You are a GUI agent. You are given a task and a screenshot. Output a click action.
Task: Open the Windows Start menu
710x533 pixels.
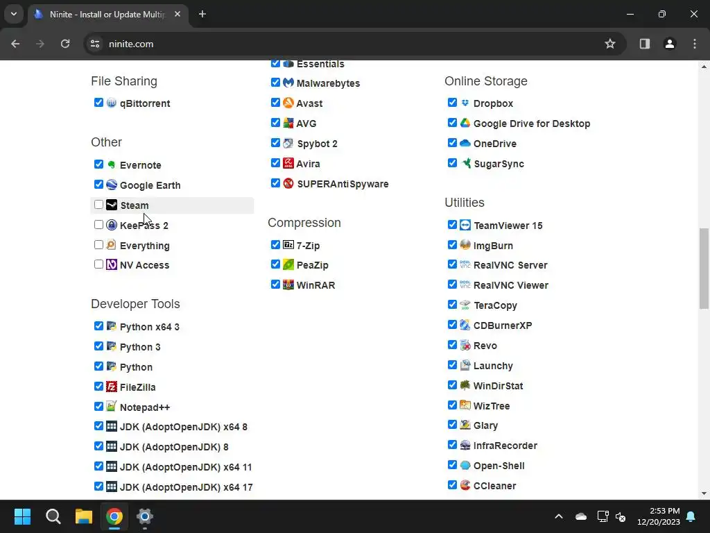pos(22,516)
